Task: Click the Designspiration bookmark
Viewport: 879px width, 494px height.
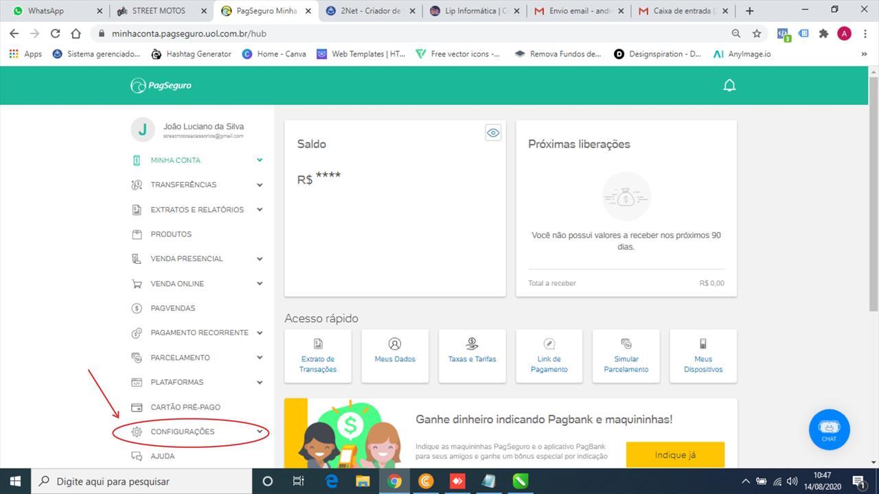Action: pos(657,54)
